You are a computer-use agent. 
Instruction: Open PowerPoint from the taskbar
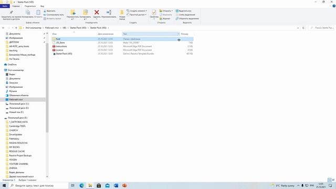(124, 185)
